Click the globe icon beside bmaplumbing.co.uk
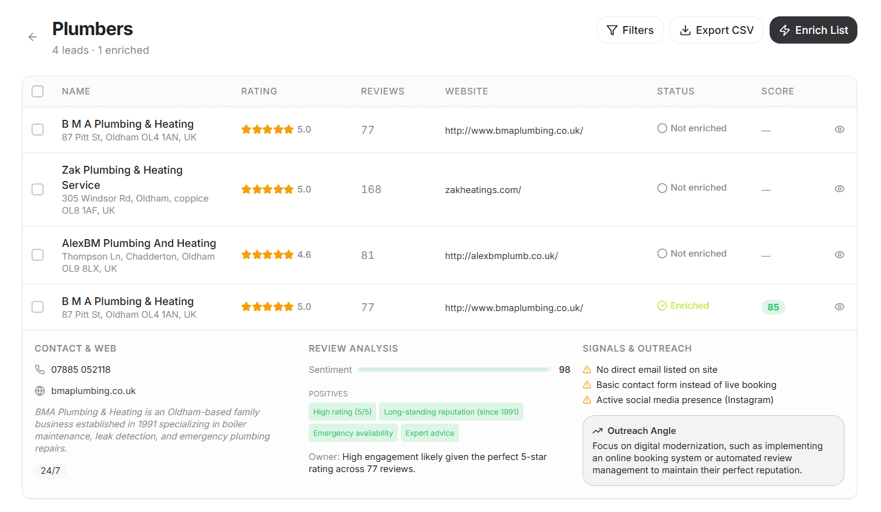Viewport: 881px width, 512px height. (x=40, y=391)
